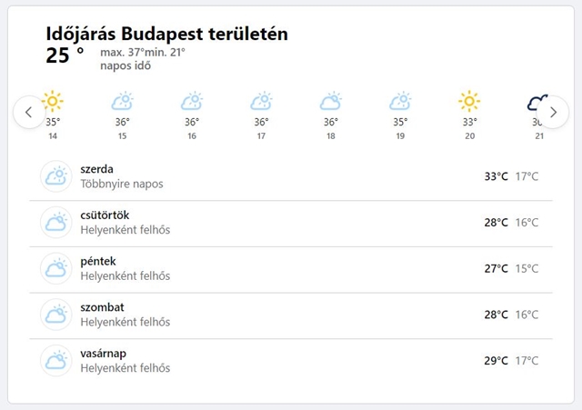This screenshot has height=410, width=582.
Task: Click the current temperature 25 °
Action: [x=65, y=55]
